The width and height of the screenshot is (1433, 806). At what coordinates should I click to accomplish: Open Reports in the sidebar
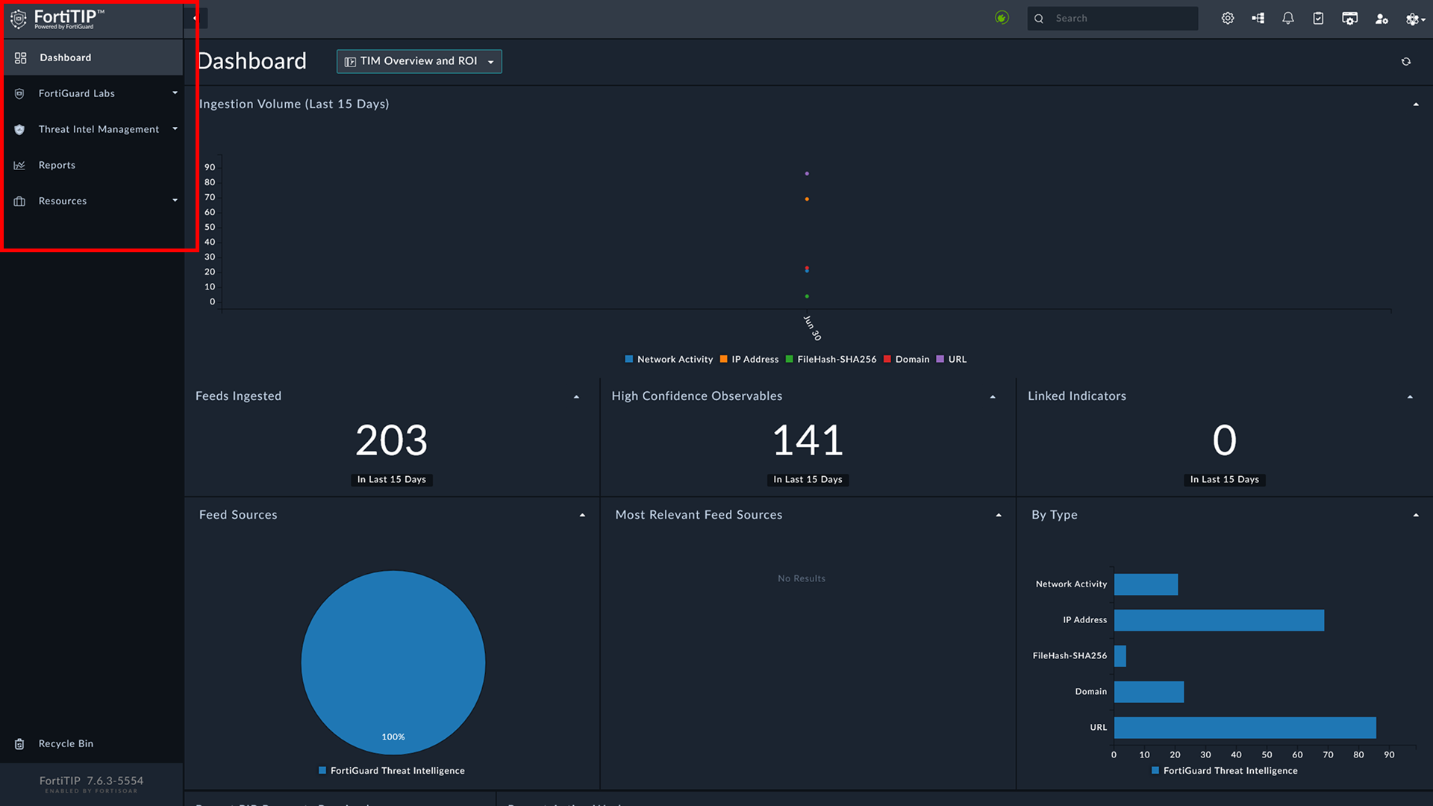[57, 165]
